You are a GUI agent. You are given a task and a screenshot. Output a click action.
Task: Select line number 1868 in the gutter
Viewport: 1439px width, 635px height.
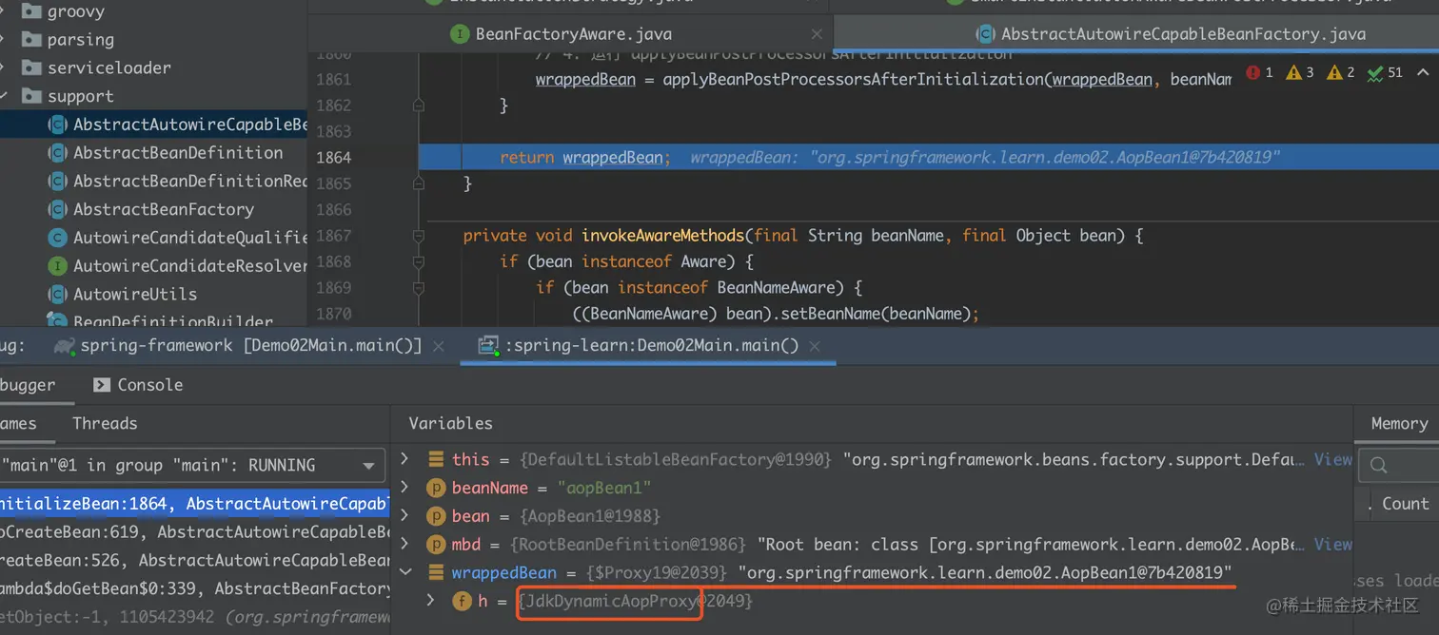point(335,260)
